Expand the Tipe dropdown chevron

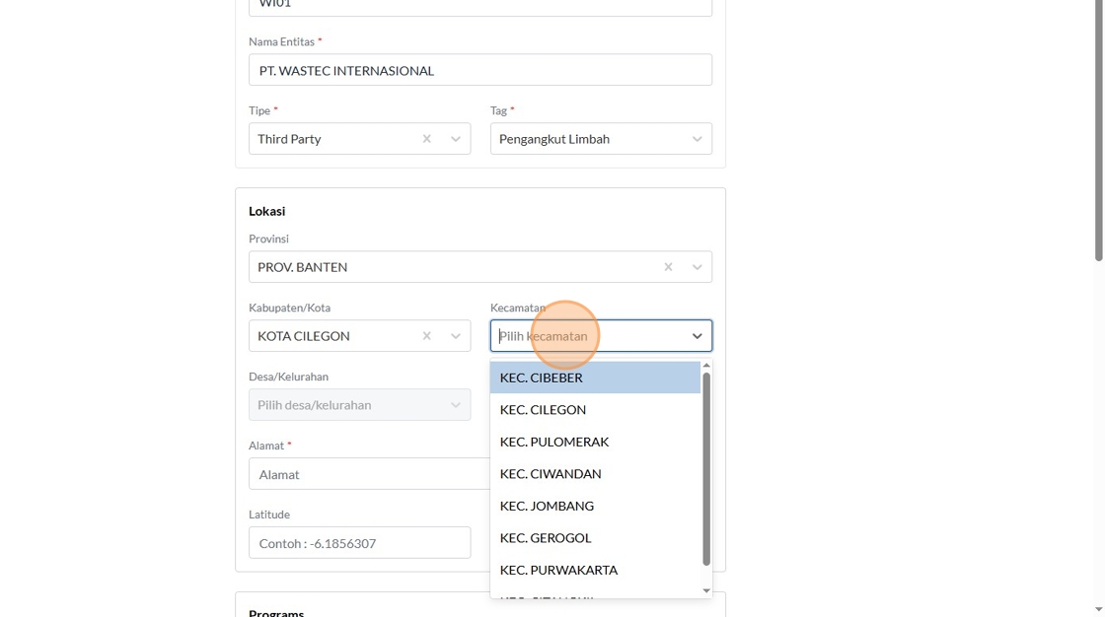[x=456, y=139]
